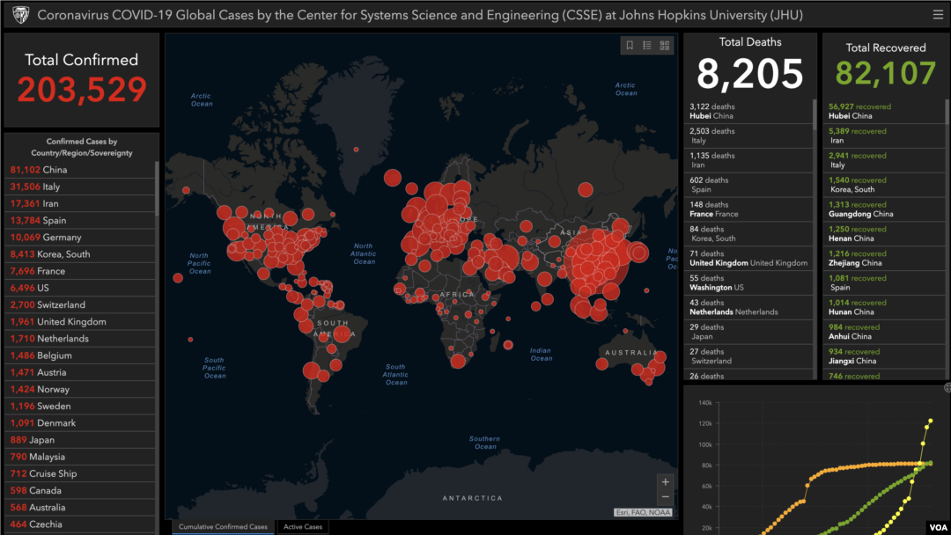
Task: Select the 8,413 Korea, South row
Action: coord(80,254)
